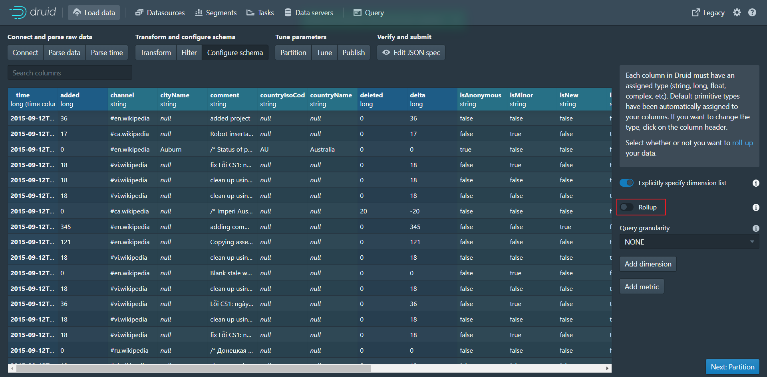Open Edit JSON spec step

click(x=411, y=52)
